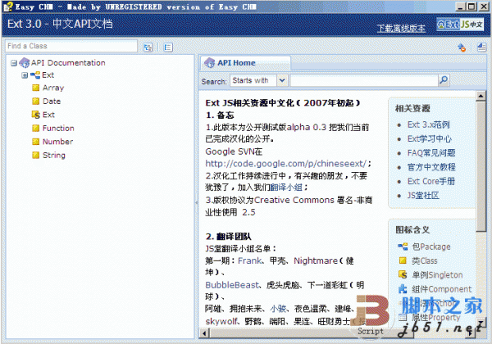Click the expand-all tree icon
Image resolution: width=492 pixels, height=344 pixels.
[148, 48]
